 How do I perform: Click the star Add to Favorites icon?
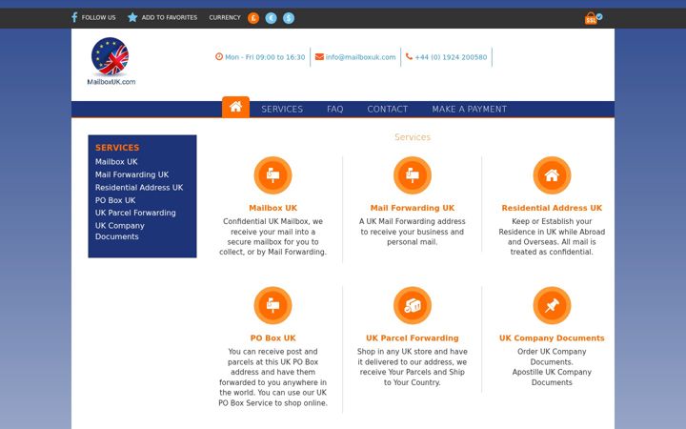pos(132,17)
